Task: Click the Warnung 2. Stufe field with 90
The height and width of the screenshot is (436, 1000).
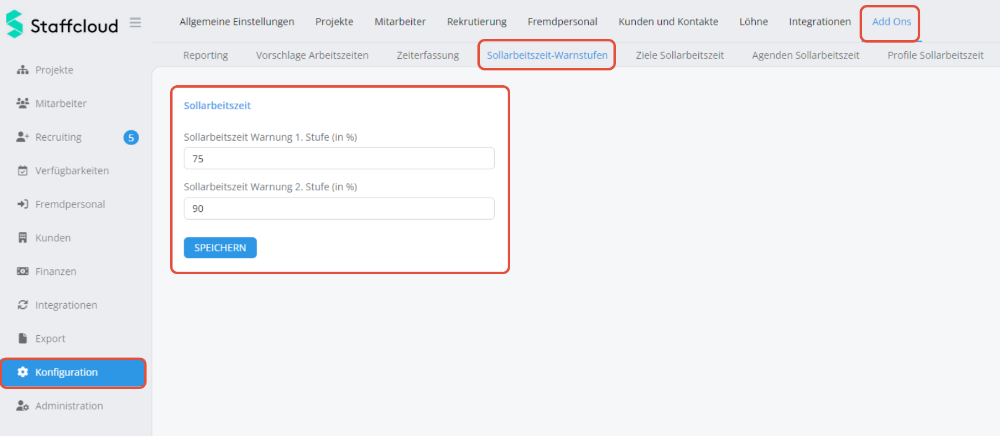Action: pyautogui.click(x=339, y=208)
